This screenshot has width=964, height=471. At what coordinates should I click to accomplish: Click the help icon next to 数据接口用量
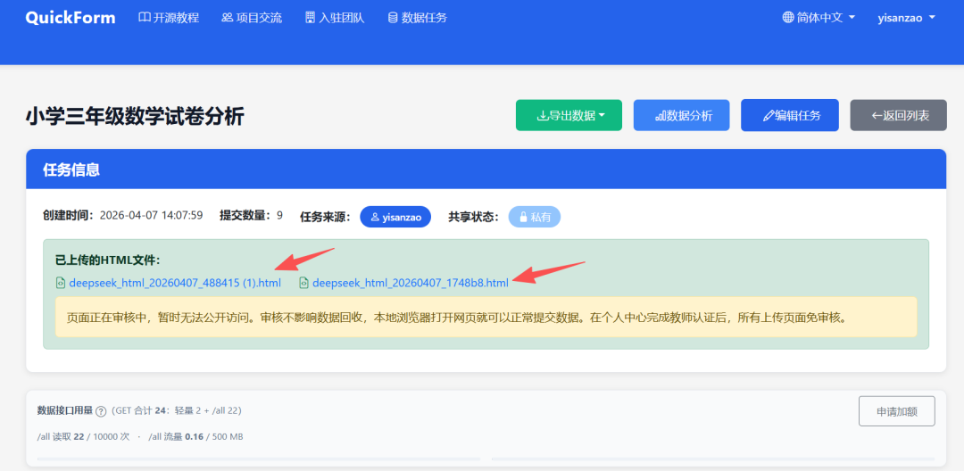click(101, 411)
